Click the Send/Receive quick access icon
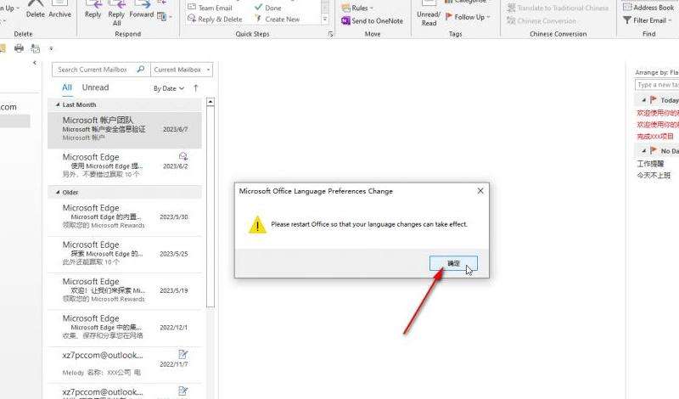 (35, 48)
